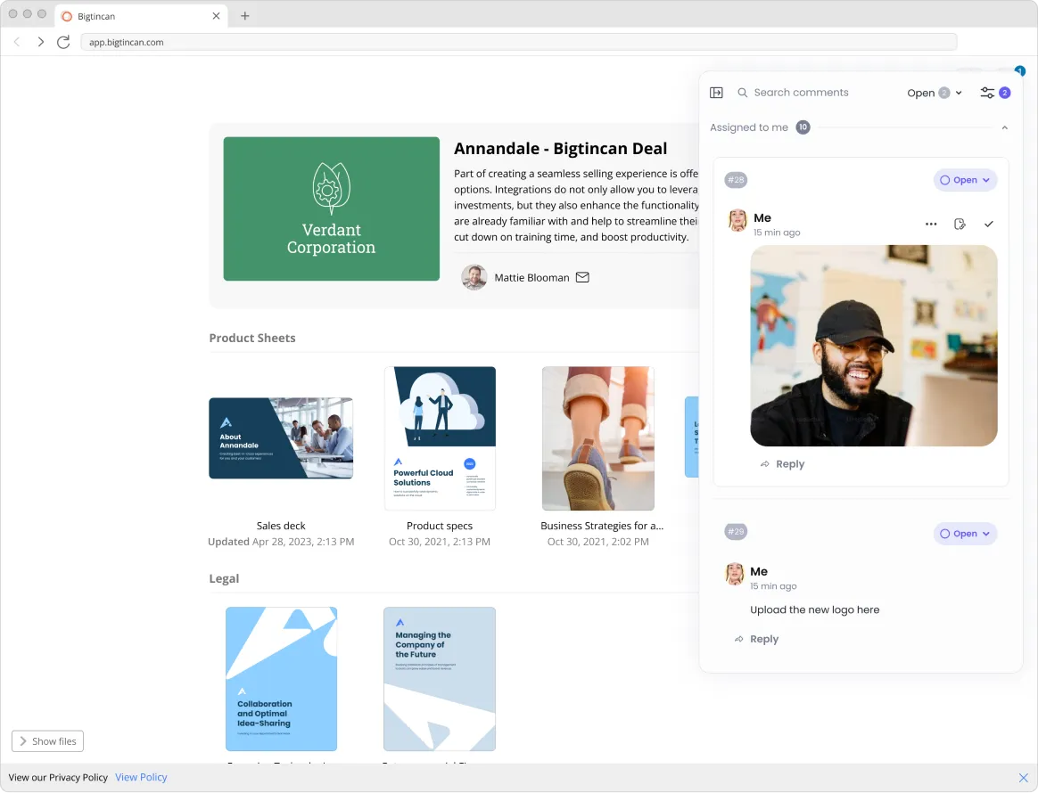The image size is (1038, 793).
Task: Open Managing the Company of the Future file
Action: pos(440,679)
